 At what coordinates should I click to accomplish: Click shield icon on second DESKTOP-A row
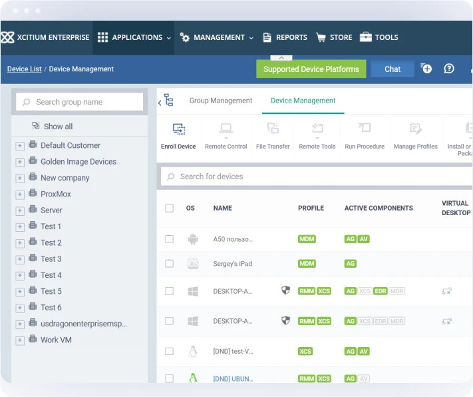(285, 320)
